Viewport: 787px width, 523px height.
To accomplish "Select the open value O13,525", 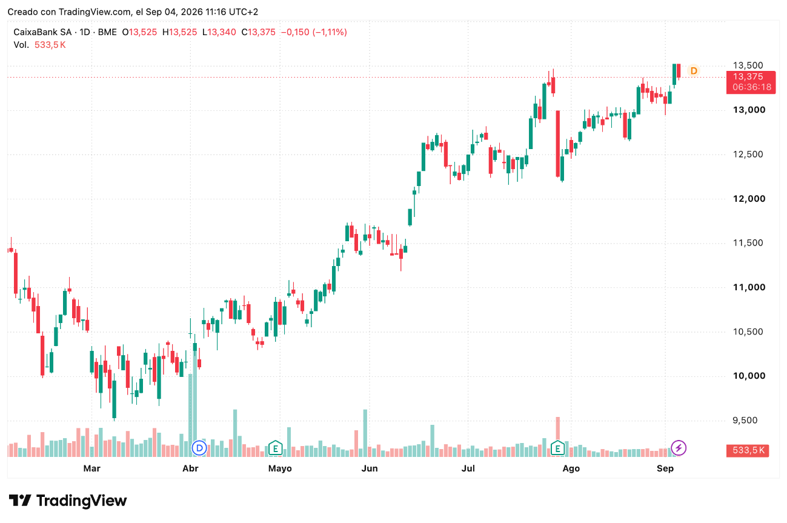I will pos(140,32).
